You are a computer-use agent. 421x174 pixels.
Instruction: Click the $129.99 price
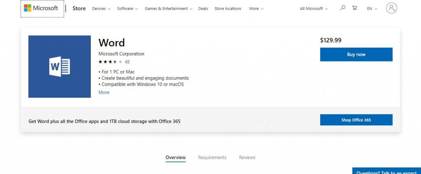pos(331,40)
